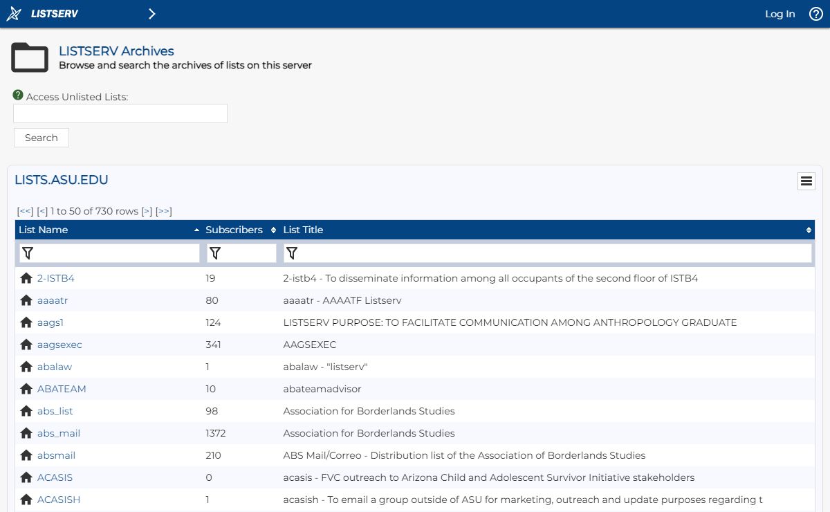The height and width of the screenshot is (512, 830).
Task: Click the home icon beside ABATEAM
Action: [26, 389]
